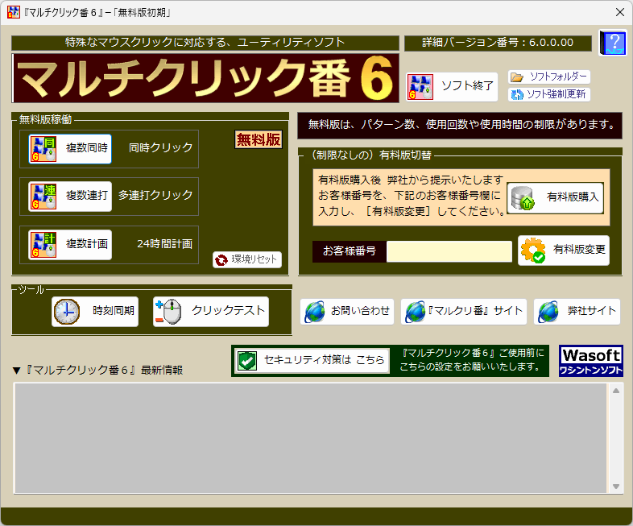Click inside the gray 最新情報 news box
The height and width of the screenshot is (526, 633).
[310, 438]
